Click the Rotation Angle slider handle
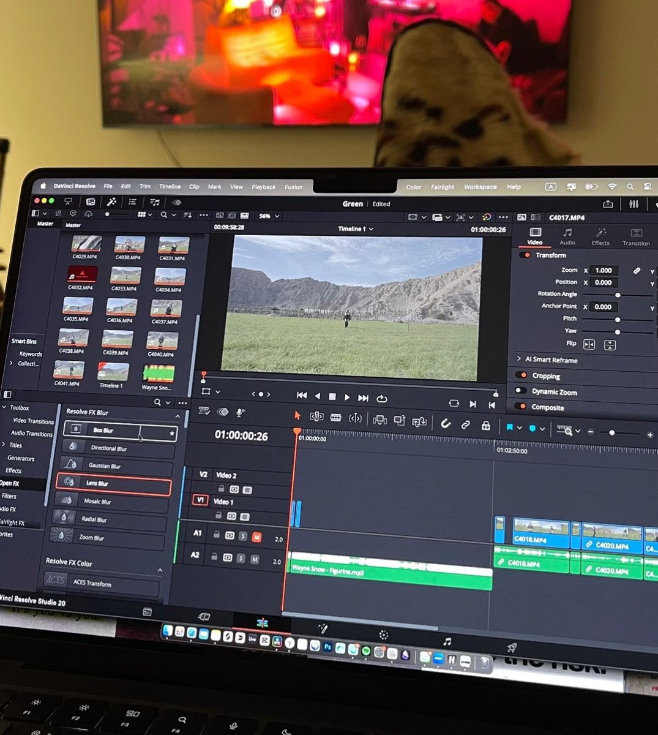The width and height of the screenshot is (658, 735). pos(618,295)
